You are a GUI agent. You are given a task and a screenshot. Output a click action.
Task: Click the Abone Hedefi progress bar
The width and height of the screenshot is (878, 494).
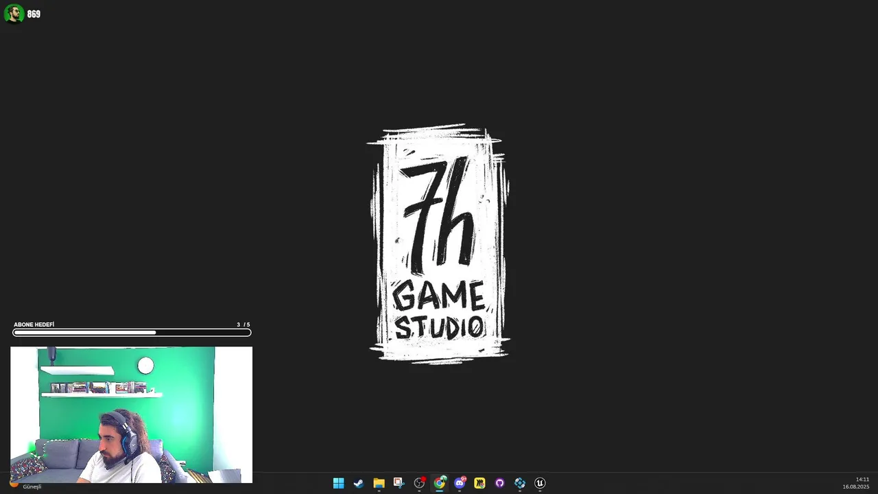(132, 333)
